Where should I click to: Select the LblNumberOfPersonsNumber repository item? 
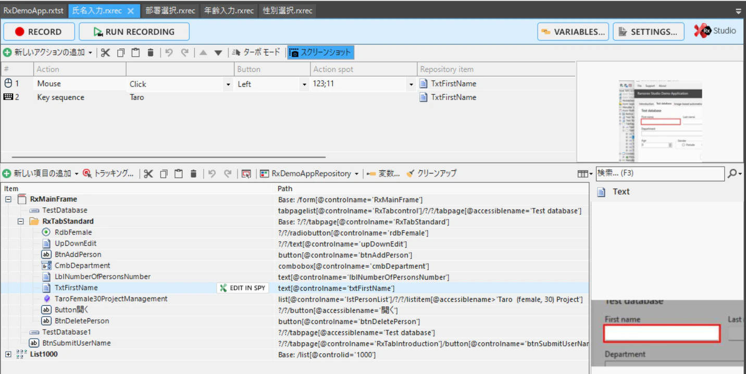(103, 277)
